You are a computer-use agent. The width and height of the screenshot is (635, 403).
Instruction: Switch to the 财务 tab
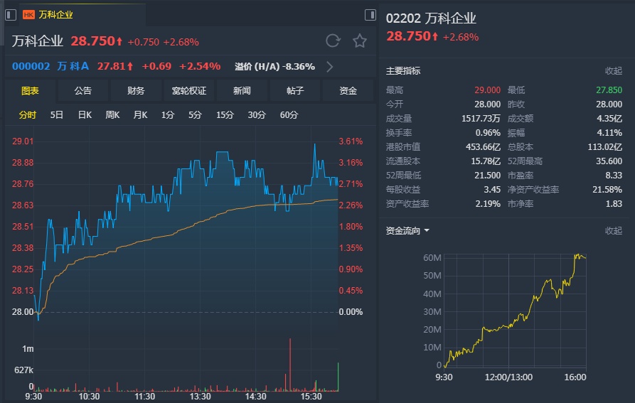(136, 91)
